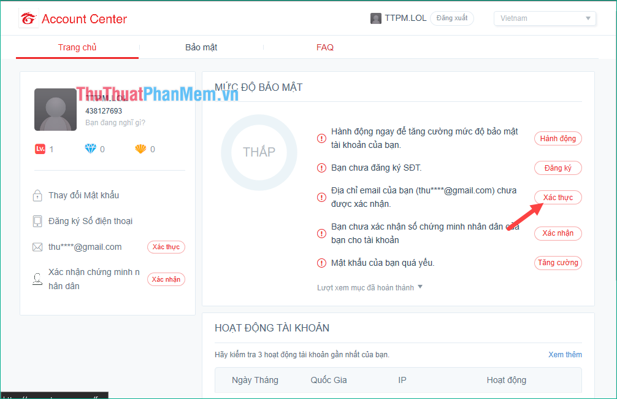Image resolution: width=617 pixels, height=399 pixels.
Task: Open the FAQ tab
Action: tap(324, 47)
